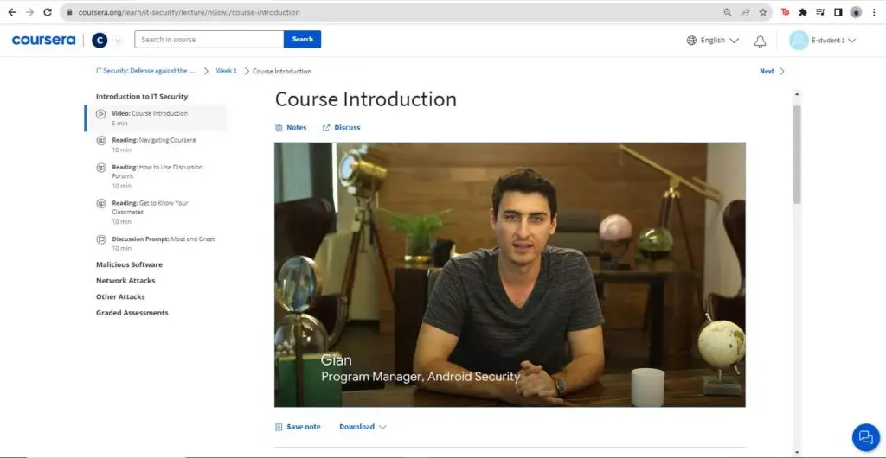Click the globe language icon
The width and height of the screenshot is (886, 458).
pos(691,40)
